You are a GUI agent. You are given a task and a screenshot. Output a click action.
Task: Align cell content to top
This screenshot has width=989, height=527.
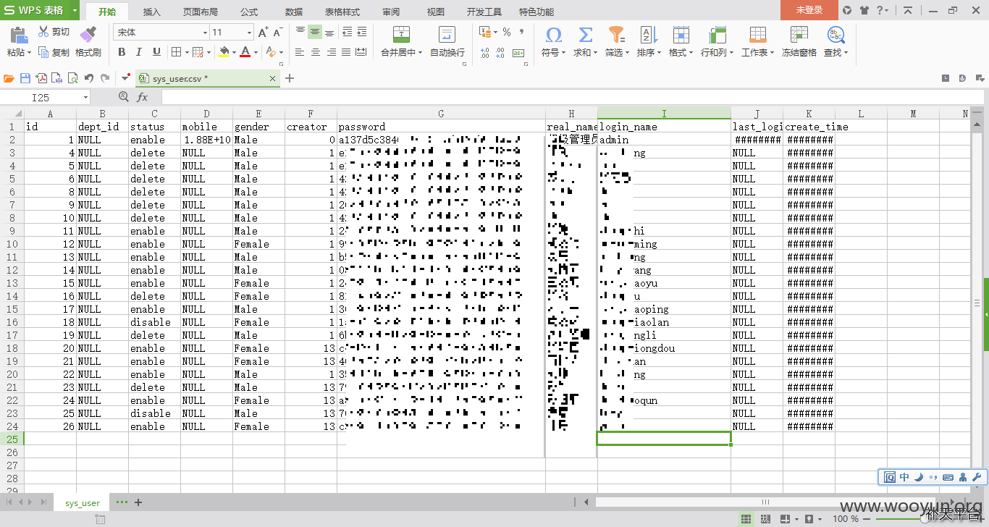(300, 32)
